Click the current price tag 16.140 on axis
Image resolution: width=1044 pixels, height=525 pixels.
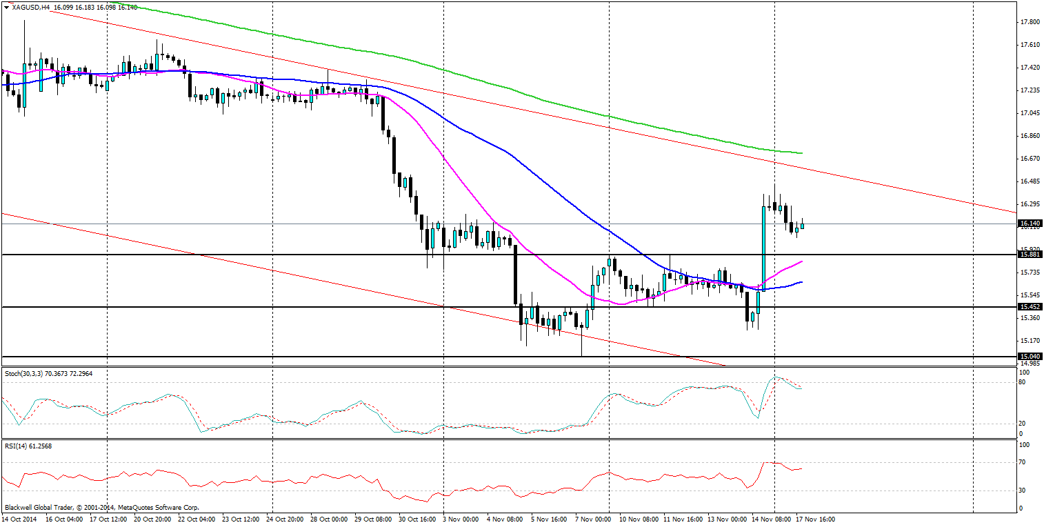1030,224
